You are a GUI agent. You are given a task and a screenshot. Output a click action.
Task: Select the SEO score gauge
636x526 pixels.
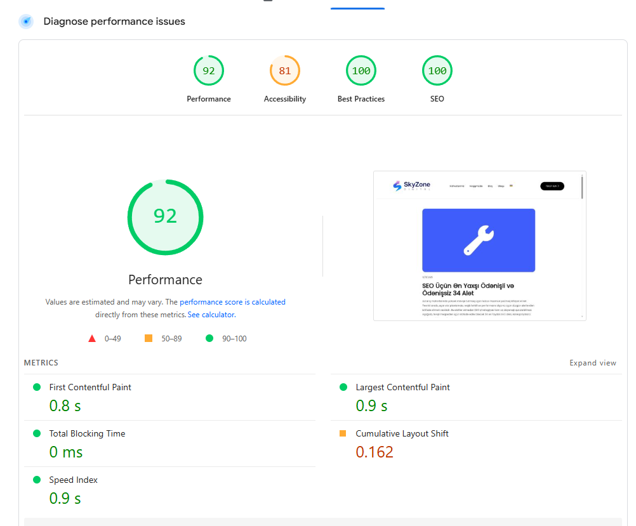click(437, 71)
